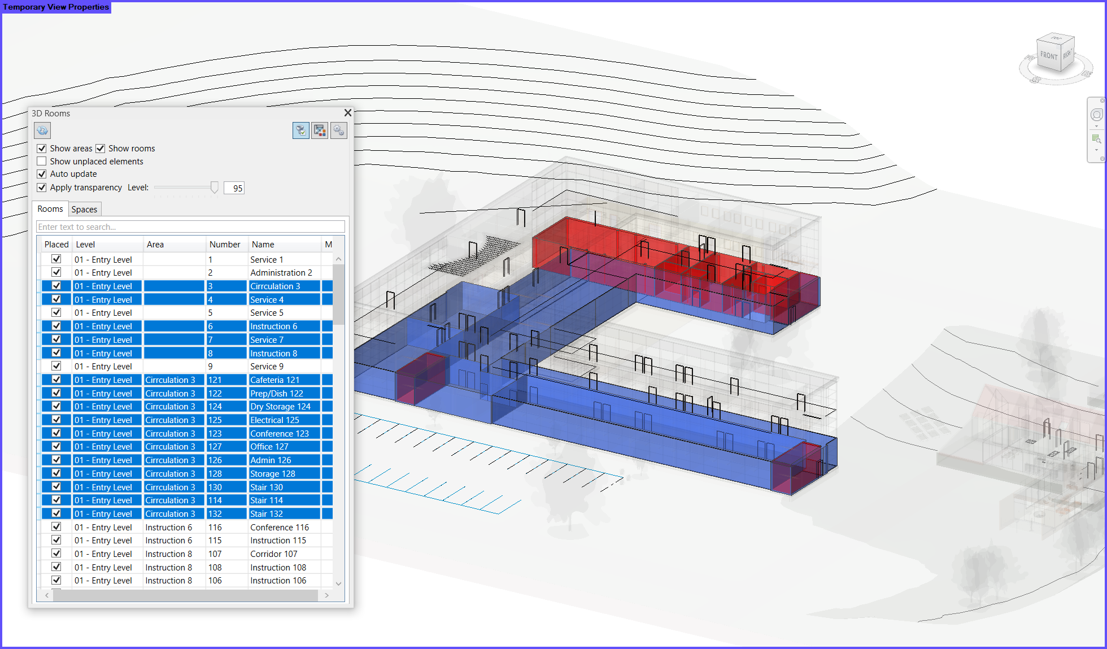Image resolution: width=1107 pixels, height=649 pixels.
Task: Click the refresh rooms icon button
Action: (x=42, y=130)
